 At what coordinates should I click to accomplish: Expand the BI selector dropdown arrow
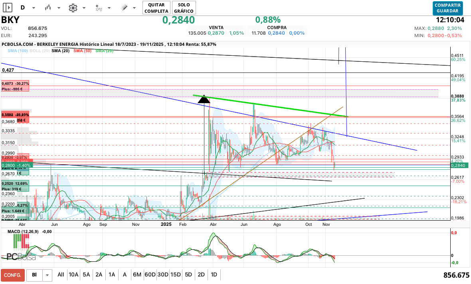click(x=47, y=275)
